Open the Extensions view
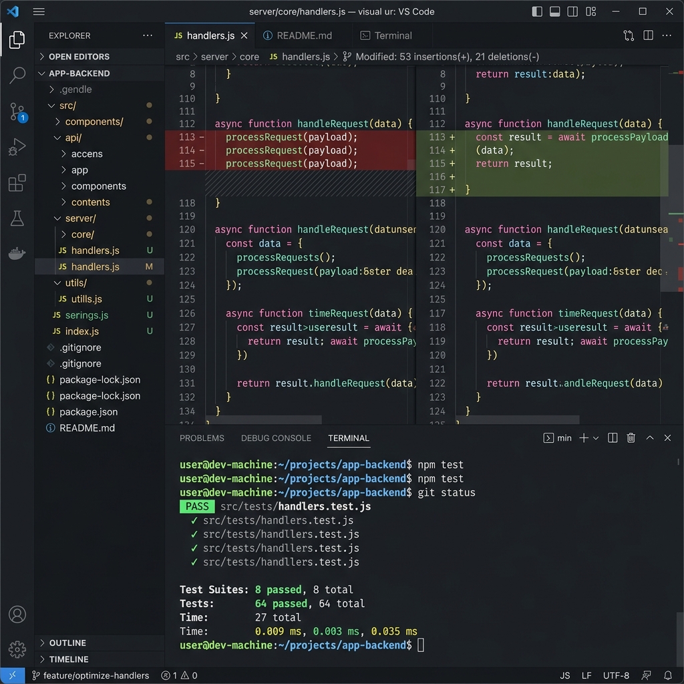The height and width of the screenshot is (684, 684). [x=17, y=183]
